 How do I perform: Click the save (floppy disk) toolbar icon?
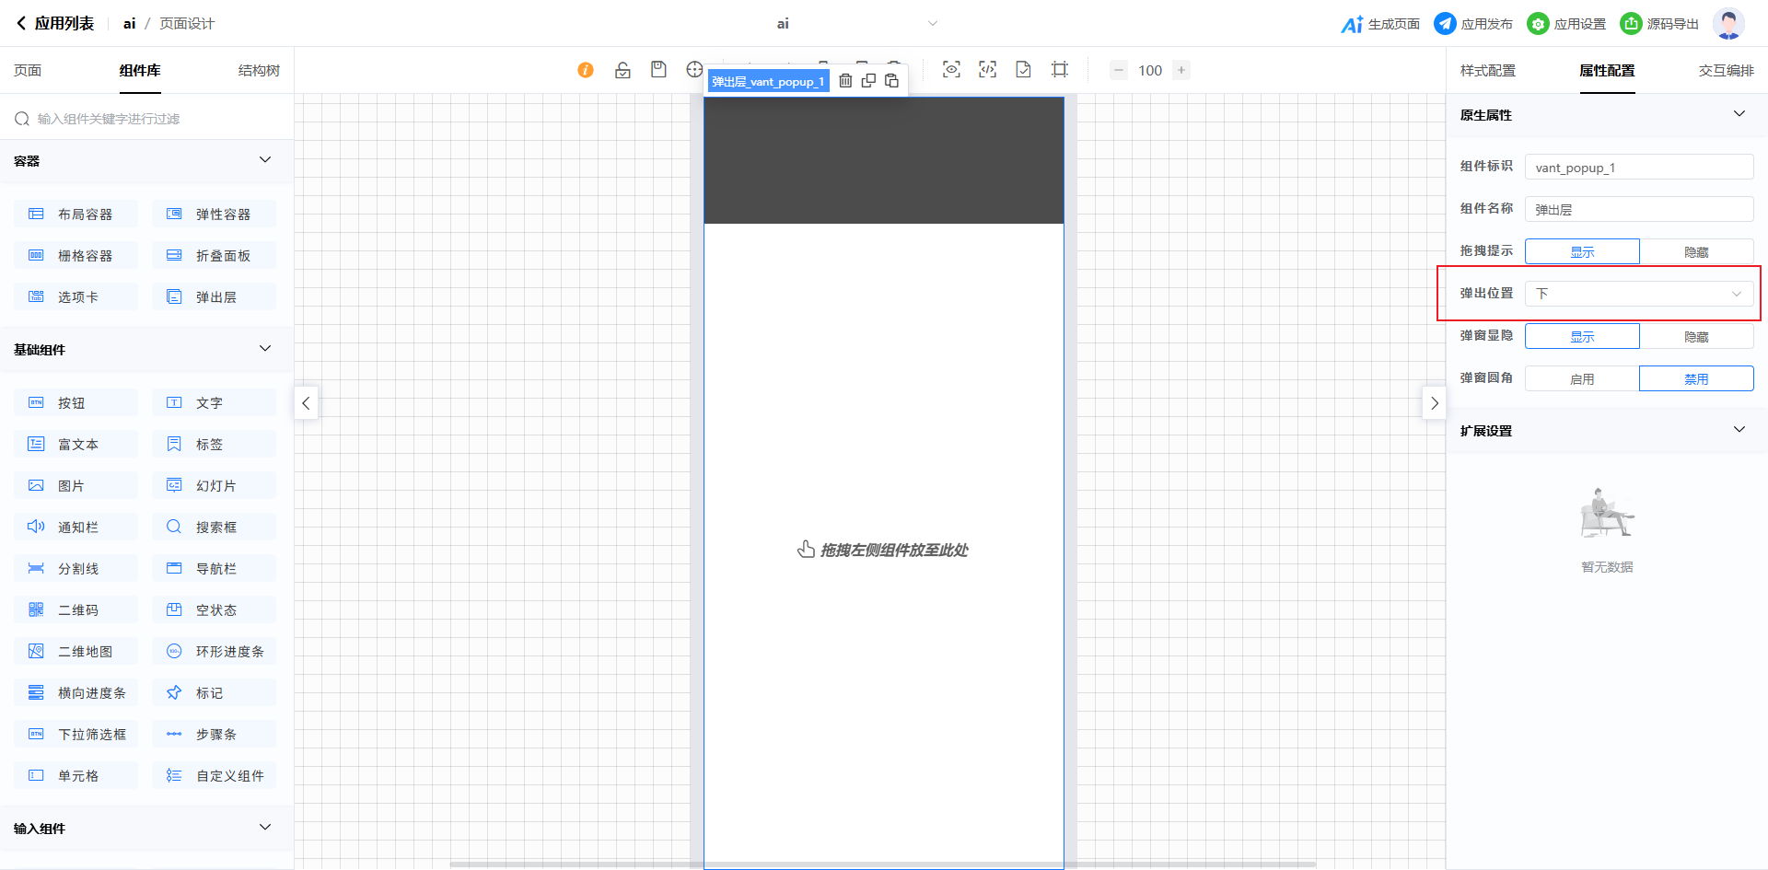pos(658,70)
